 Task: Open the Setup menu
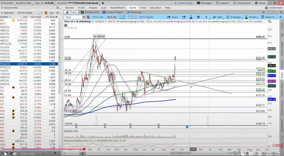click(x=260, y=3)
